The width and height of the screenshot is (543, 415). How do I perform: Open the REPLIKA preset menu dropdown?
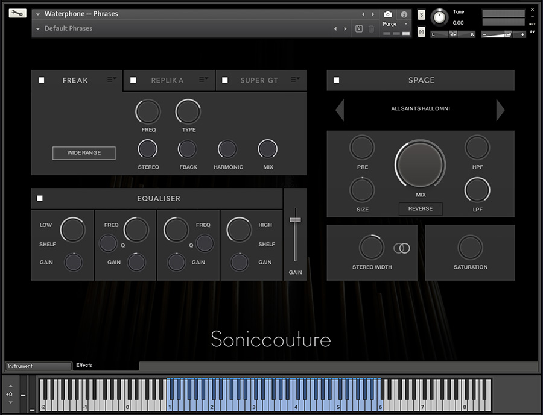click(203, 80)
